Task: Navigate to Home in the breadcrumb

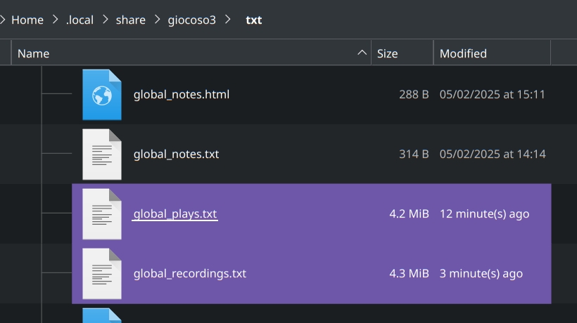Action: coord(27,20)
